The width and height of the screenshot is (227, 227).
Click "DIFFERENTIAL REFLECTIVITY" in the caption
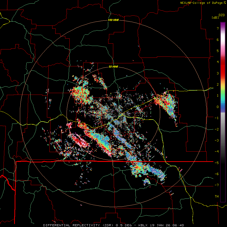(x=72, y=225)
